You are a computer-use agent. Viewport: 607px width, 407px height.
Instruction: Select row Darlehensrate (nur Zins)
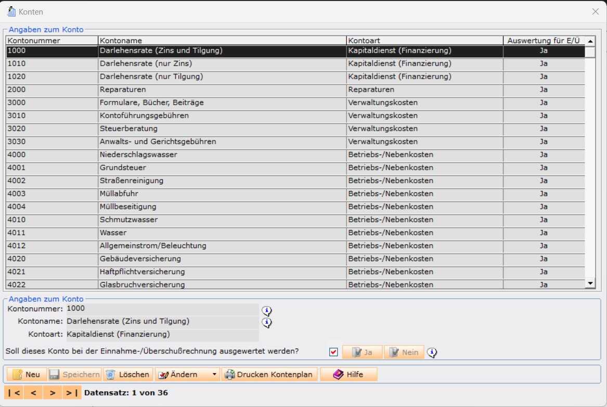pos(295,64)
